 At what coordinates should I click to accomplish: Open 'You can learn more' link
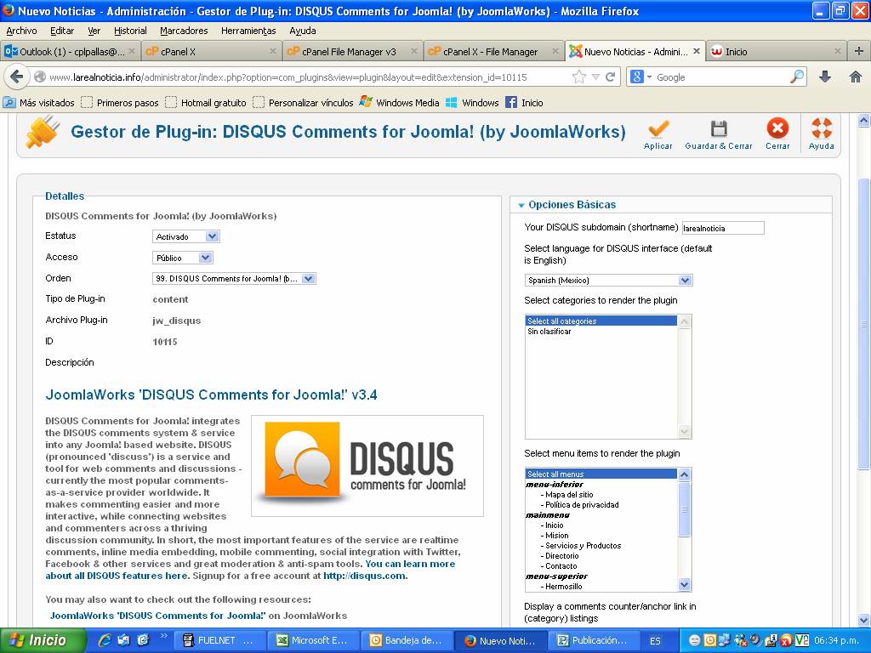coord(410,564)
